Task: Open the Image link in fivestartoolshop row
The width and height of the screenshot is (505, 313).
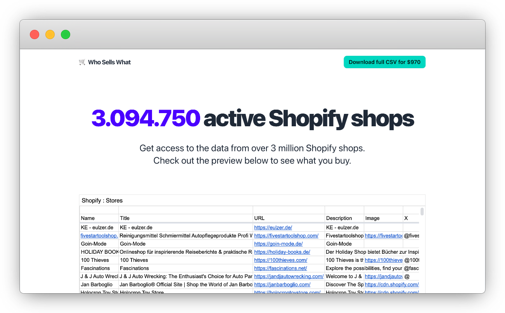Action: (x=384, y=236)
